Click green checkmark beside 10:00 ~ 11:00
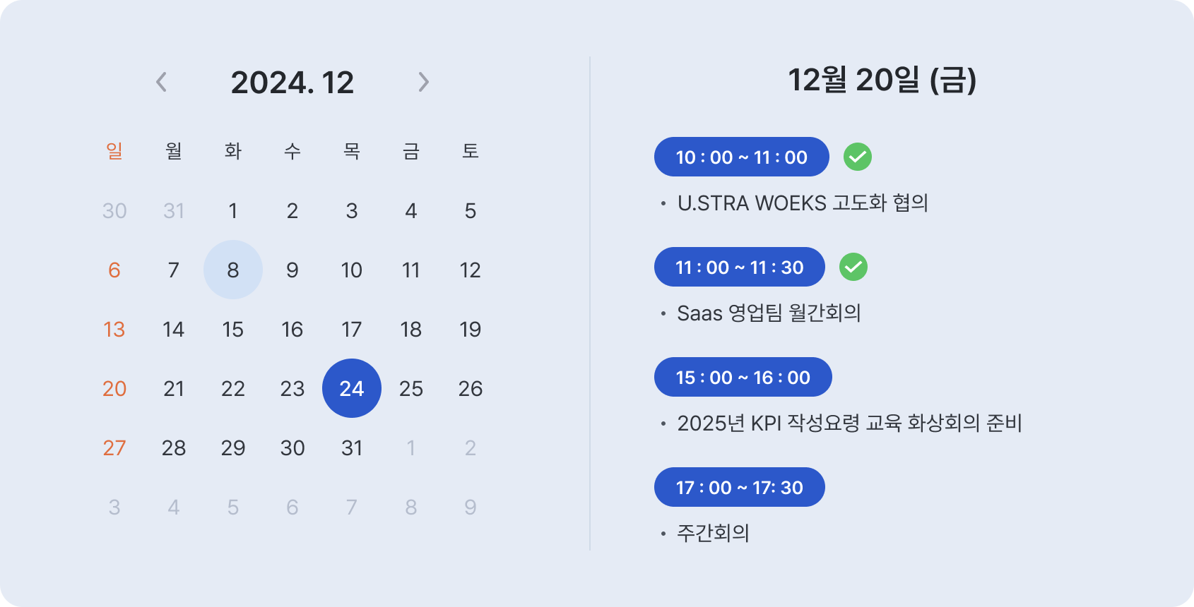The width and height of the screenshot is (1194, 607). coord(858,157)
